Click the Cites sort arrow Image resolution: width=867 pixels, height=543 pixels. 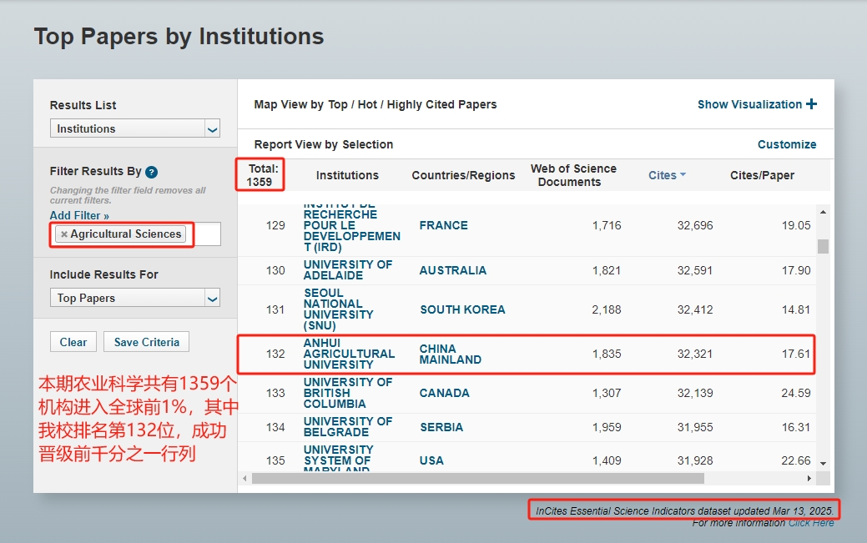coord(683,175)
